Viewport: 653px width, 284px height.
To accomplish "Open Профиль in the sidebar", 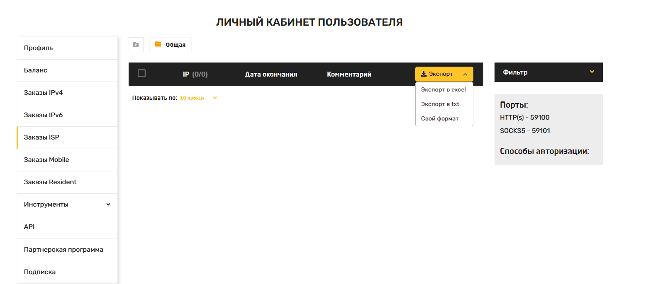I will pyautogui.click(x=67, y=48).
